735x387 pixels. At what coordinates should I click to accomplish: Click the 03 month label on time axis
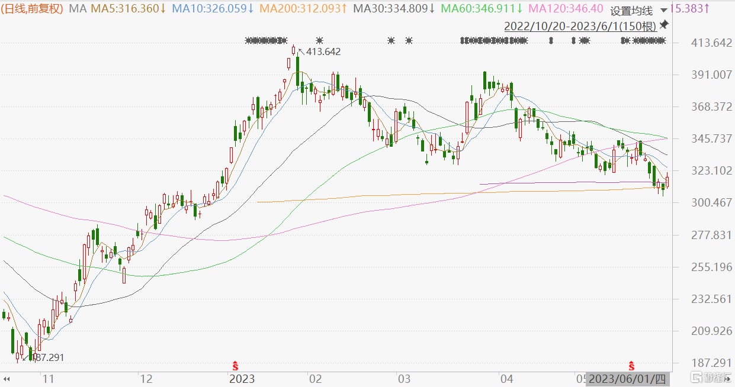405,379
